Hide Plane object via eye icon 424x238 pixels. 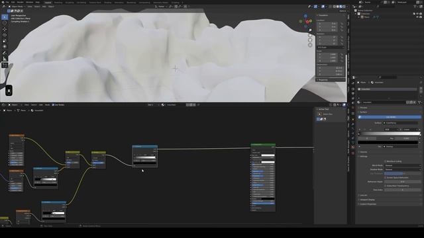417,17
